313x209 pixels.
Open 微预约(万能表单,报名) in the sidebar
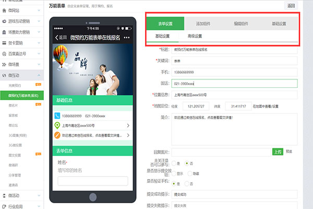[x=22, y=96]
